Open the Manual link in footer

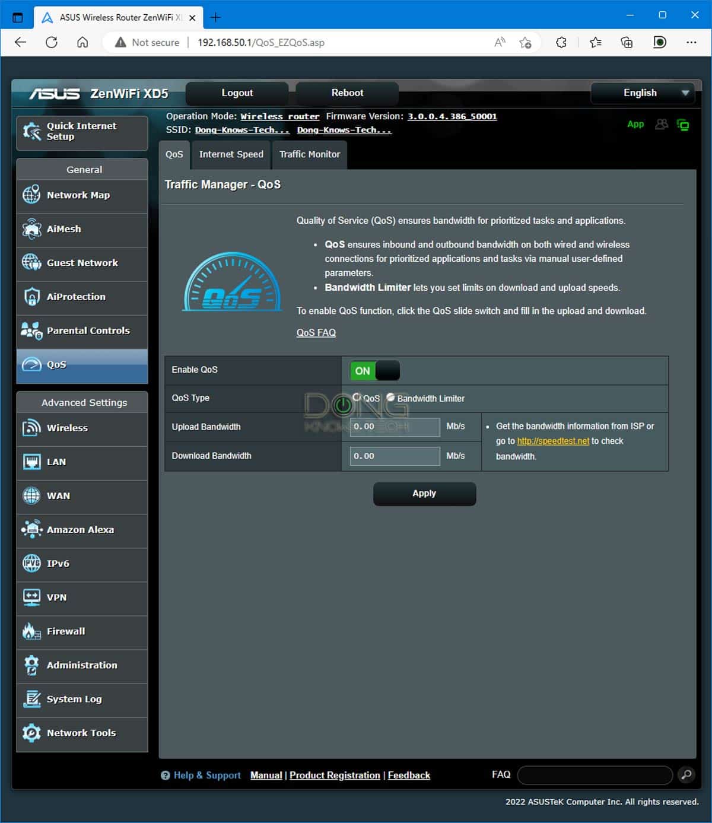266,776
